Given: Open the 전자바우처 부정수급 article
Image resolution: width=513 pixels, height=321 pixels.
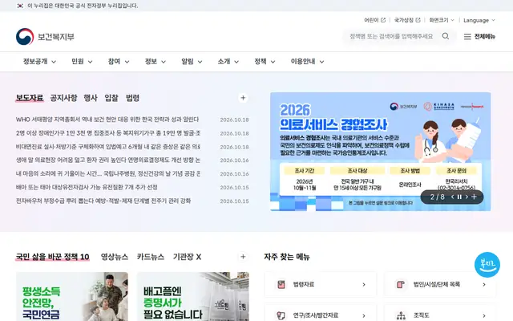Looking at the screenshot, I should pos(103,201).
